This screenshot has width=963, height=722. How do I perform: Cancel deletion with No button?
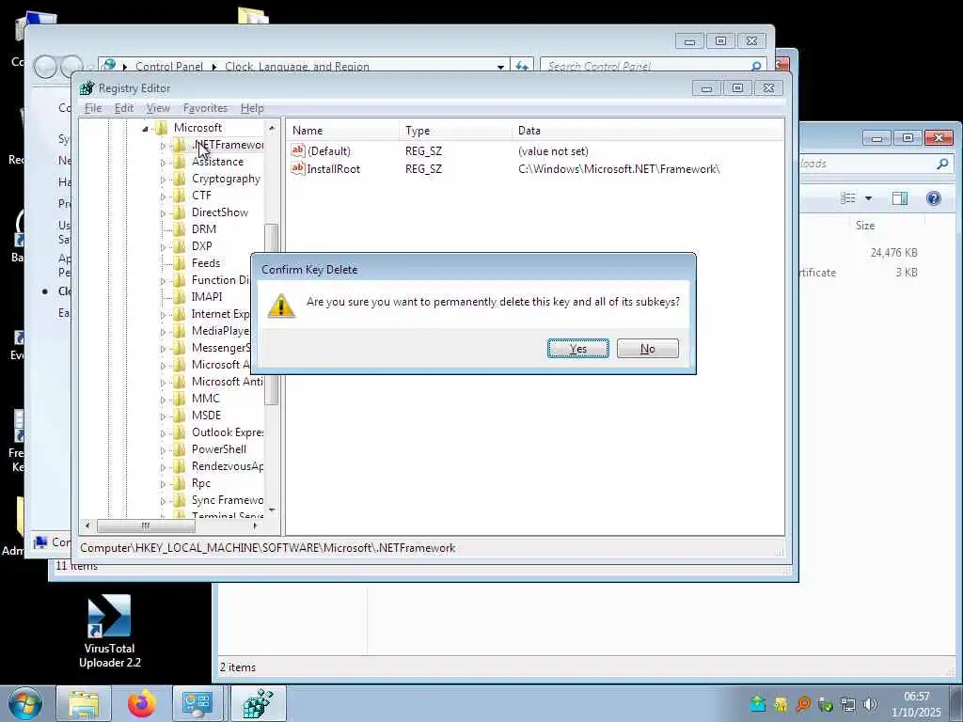647,348
